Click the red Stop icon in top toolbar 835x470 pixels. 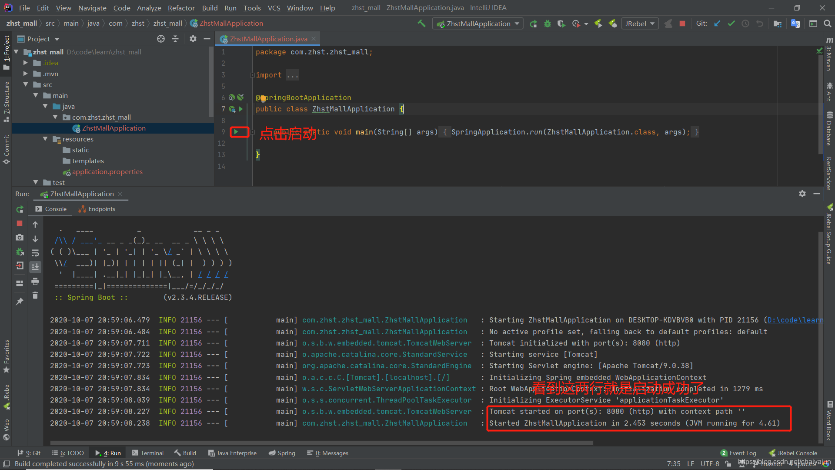[682, 23]
